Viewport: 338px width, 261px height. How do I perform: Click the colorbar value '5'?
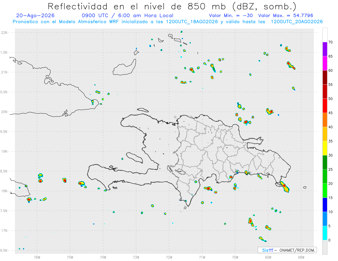click(329, 226)
